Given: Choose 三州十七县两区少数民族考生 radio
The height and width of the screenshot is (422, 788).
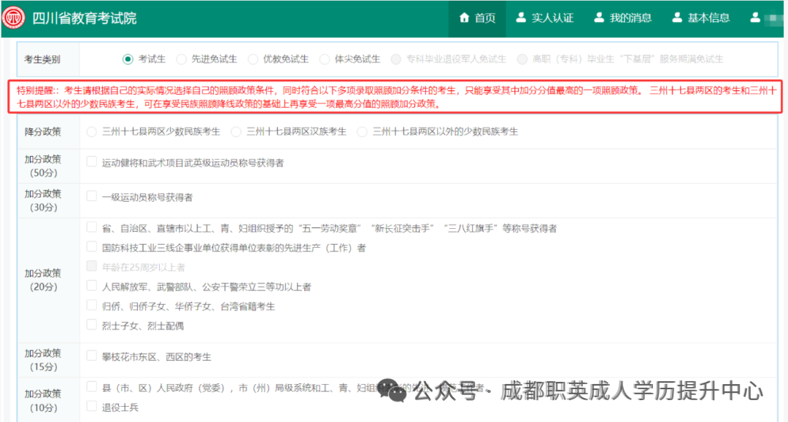Looking at the screenshot, I should (x=91, y=131).
